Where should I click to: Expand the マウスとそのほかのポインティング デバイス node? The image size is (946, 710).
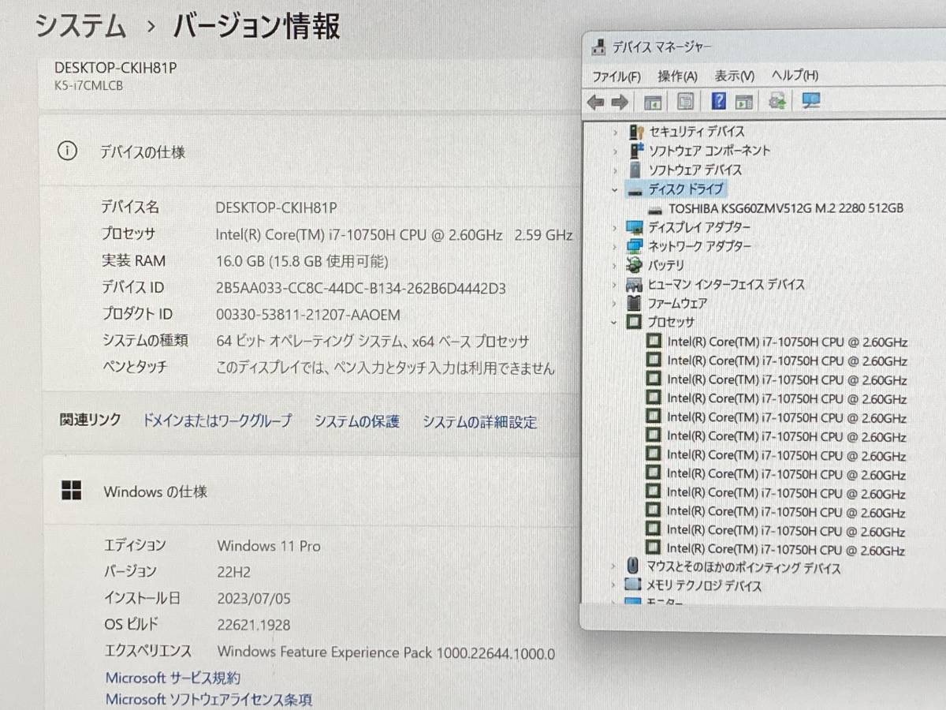tap(613, 566)
